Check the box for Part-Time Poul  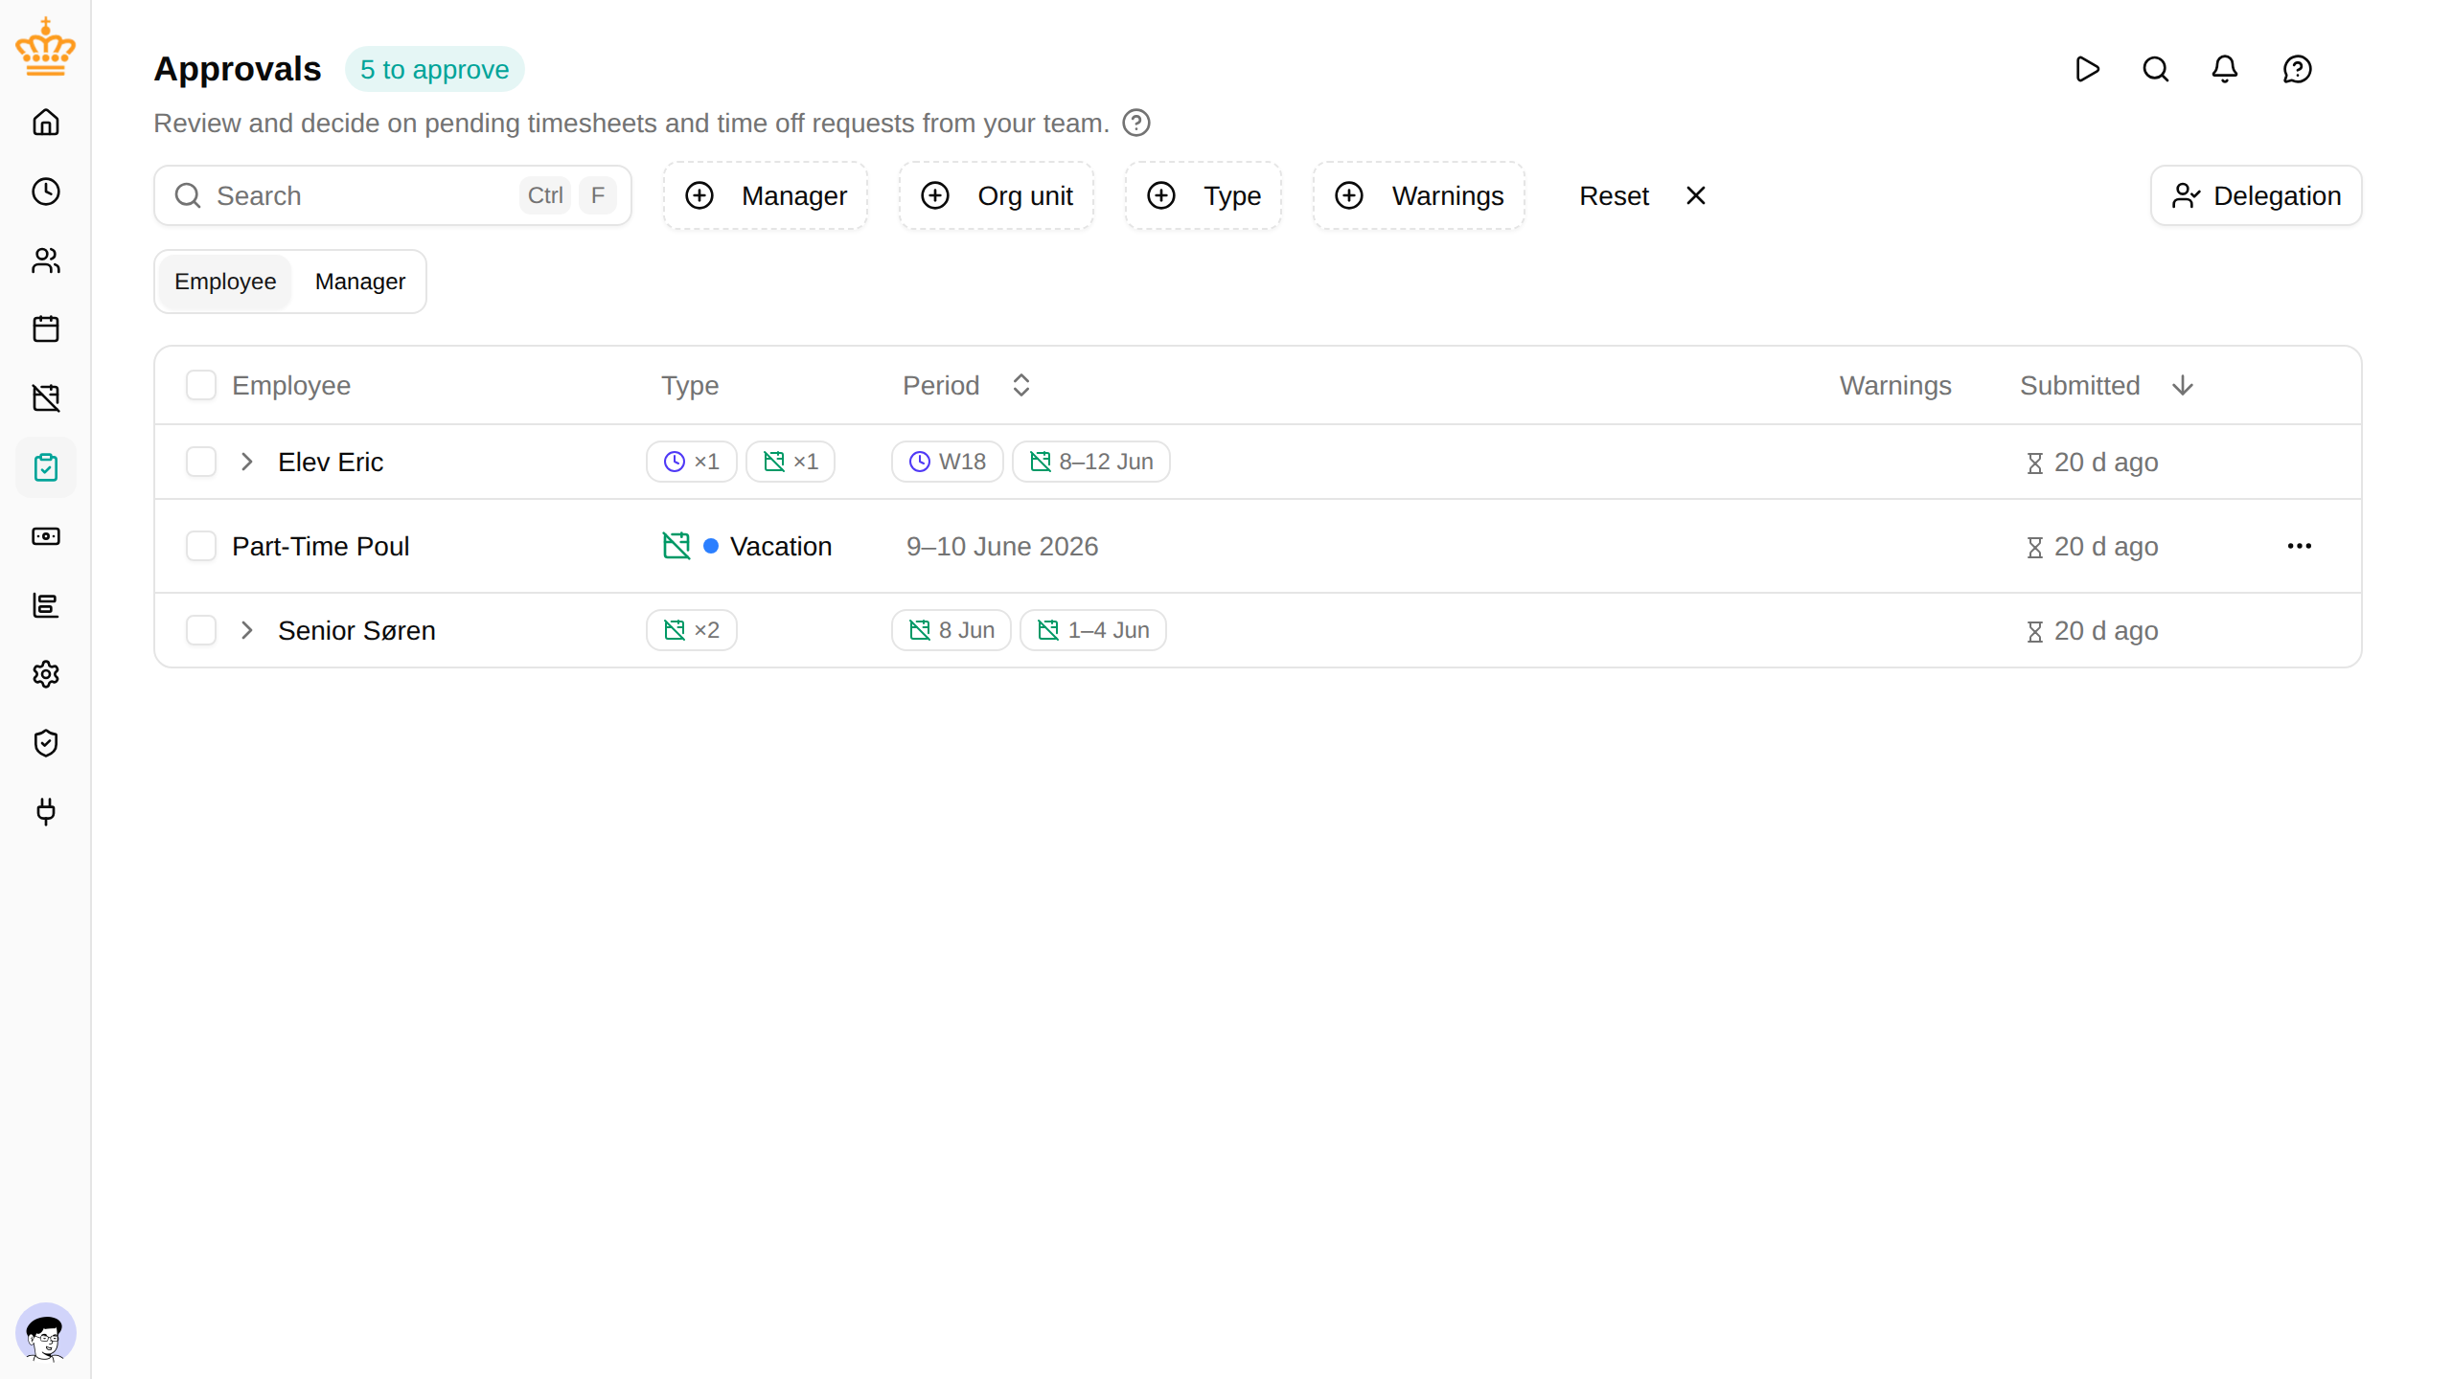[201, 546]
